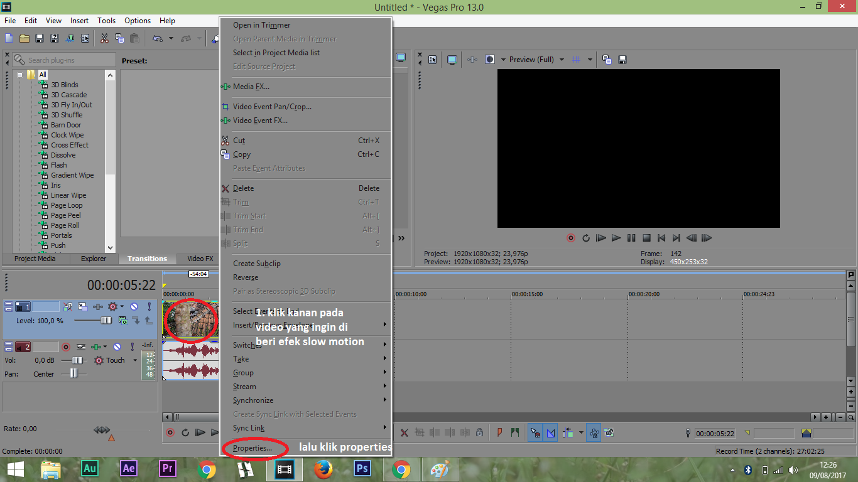This screenshot has width=858, height=482.
Task: Open the Touch automation mode dropdown
Action: tap(135, 360)
